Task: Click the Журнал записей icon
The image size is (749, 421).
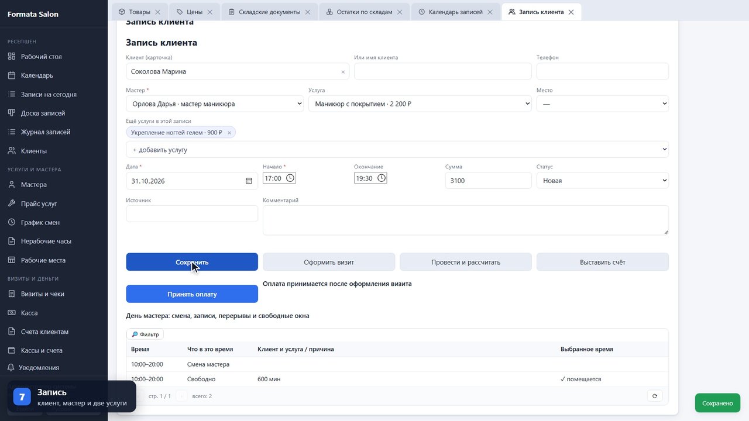Action: (11, 132)
